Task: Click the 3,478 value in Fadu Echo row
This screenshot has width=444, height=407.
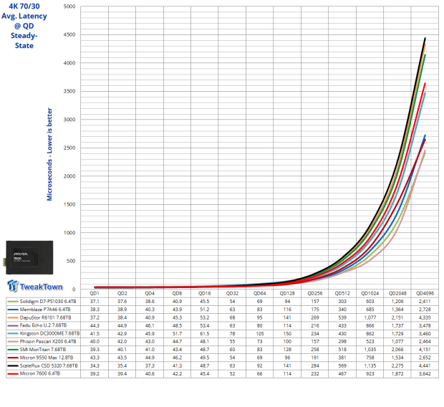Action: tap(425, 325)
